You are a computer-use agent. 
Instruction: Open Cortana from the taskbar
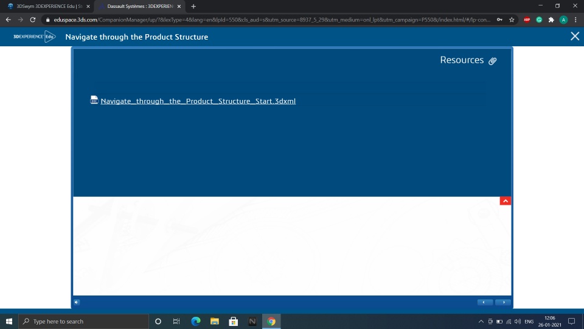[158, 321]
